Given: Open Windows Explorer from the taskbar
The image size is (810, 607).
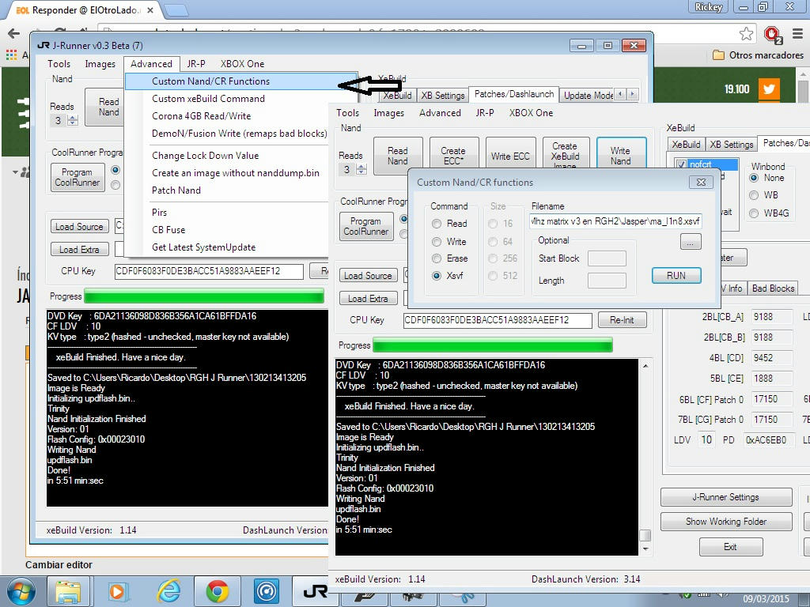Looking at the screenshot, I should (x=68, y=591).
